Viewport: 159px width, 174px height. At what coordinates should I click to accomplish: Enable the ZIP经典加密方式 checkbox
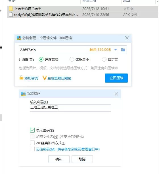pos(32,143)
